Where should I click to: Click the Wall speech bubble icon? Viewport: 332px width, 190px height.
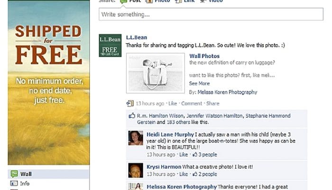pyautogui.click(x=14, y=174)
